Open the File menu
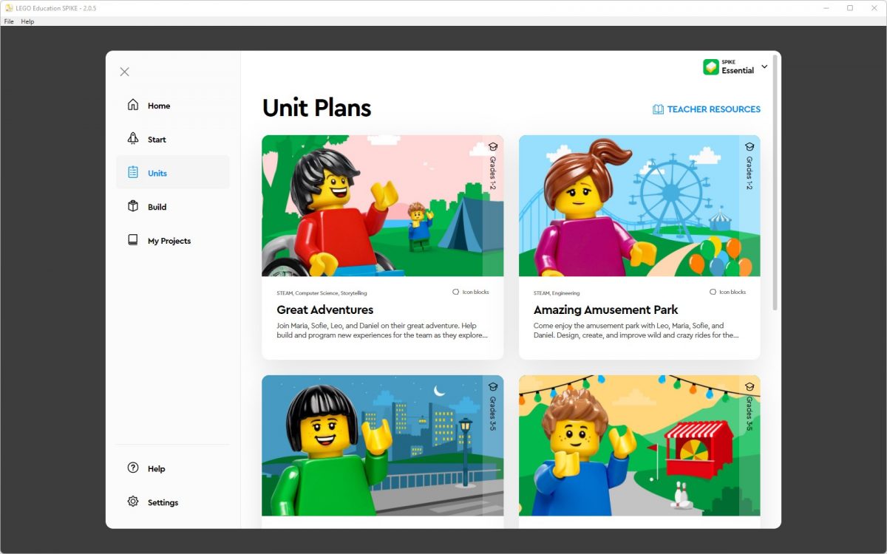Screen dimensions: 887x554 click(x=9, y=21)
